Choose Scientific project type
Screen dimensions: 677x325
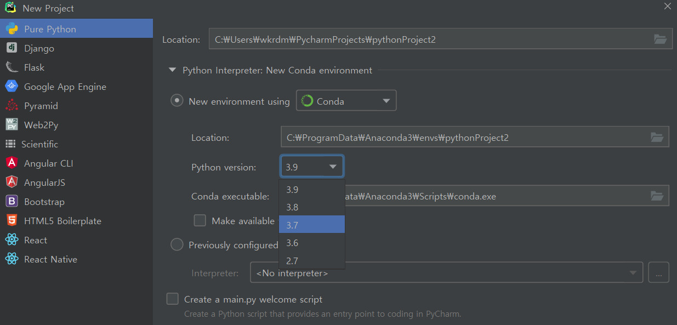(76, 144)
